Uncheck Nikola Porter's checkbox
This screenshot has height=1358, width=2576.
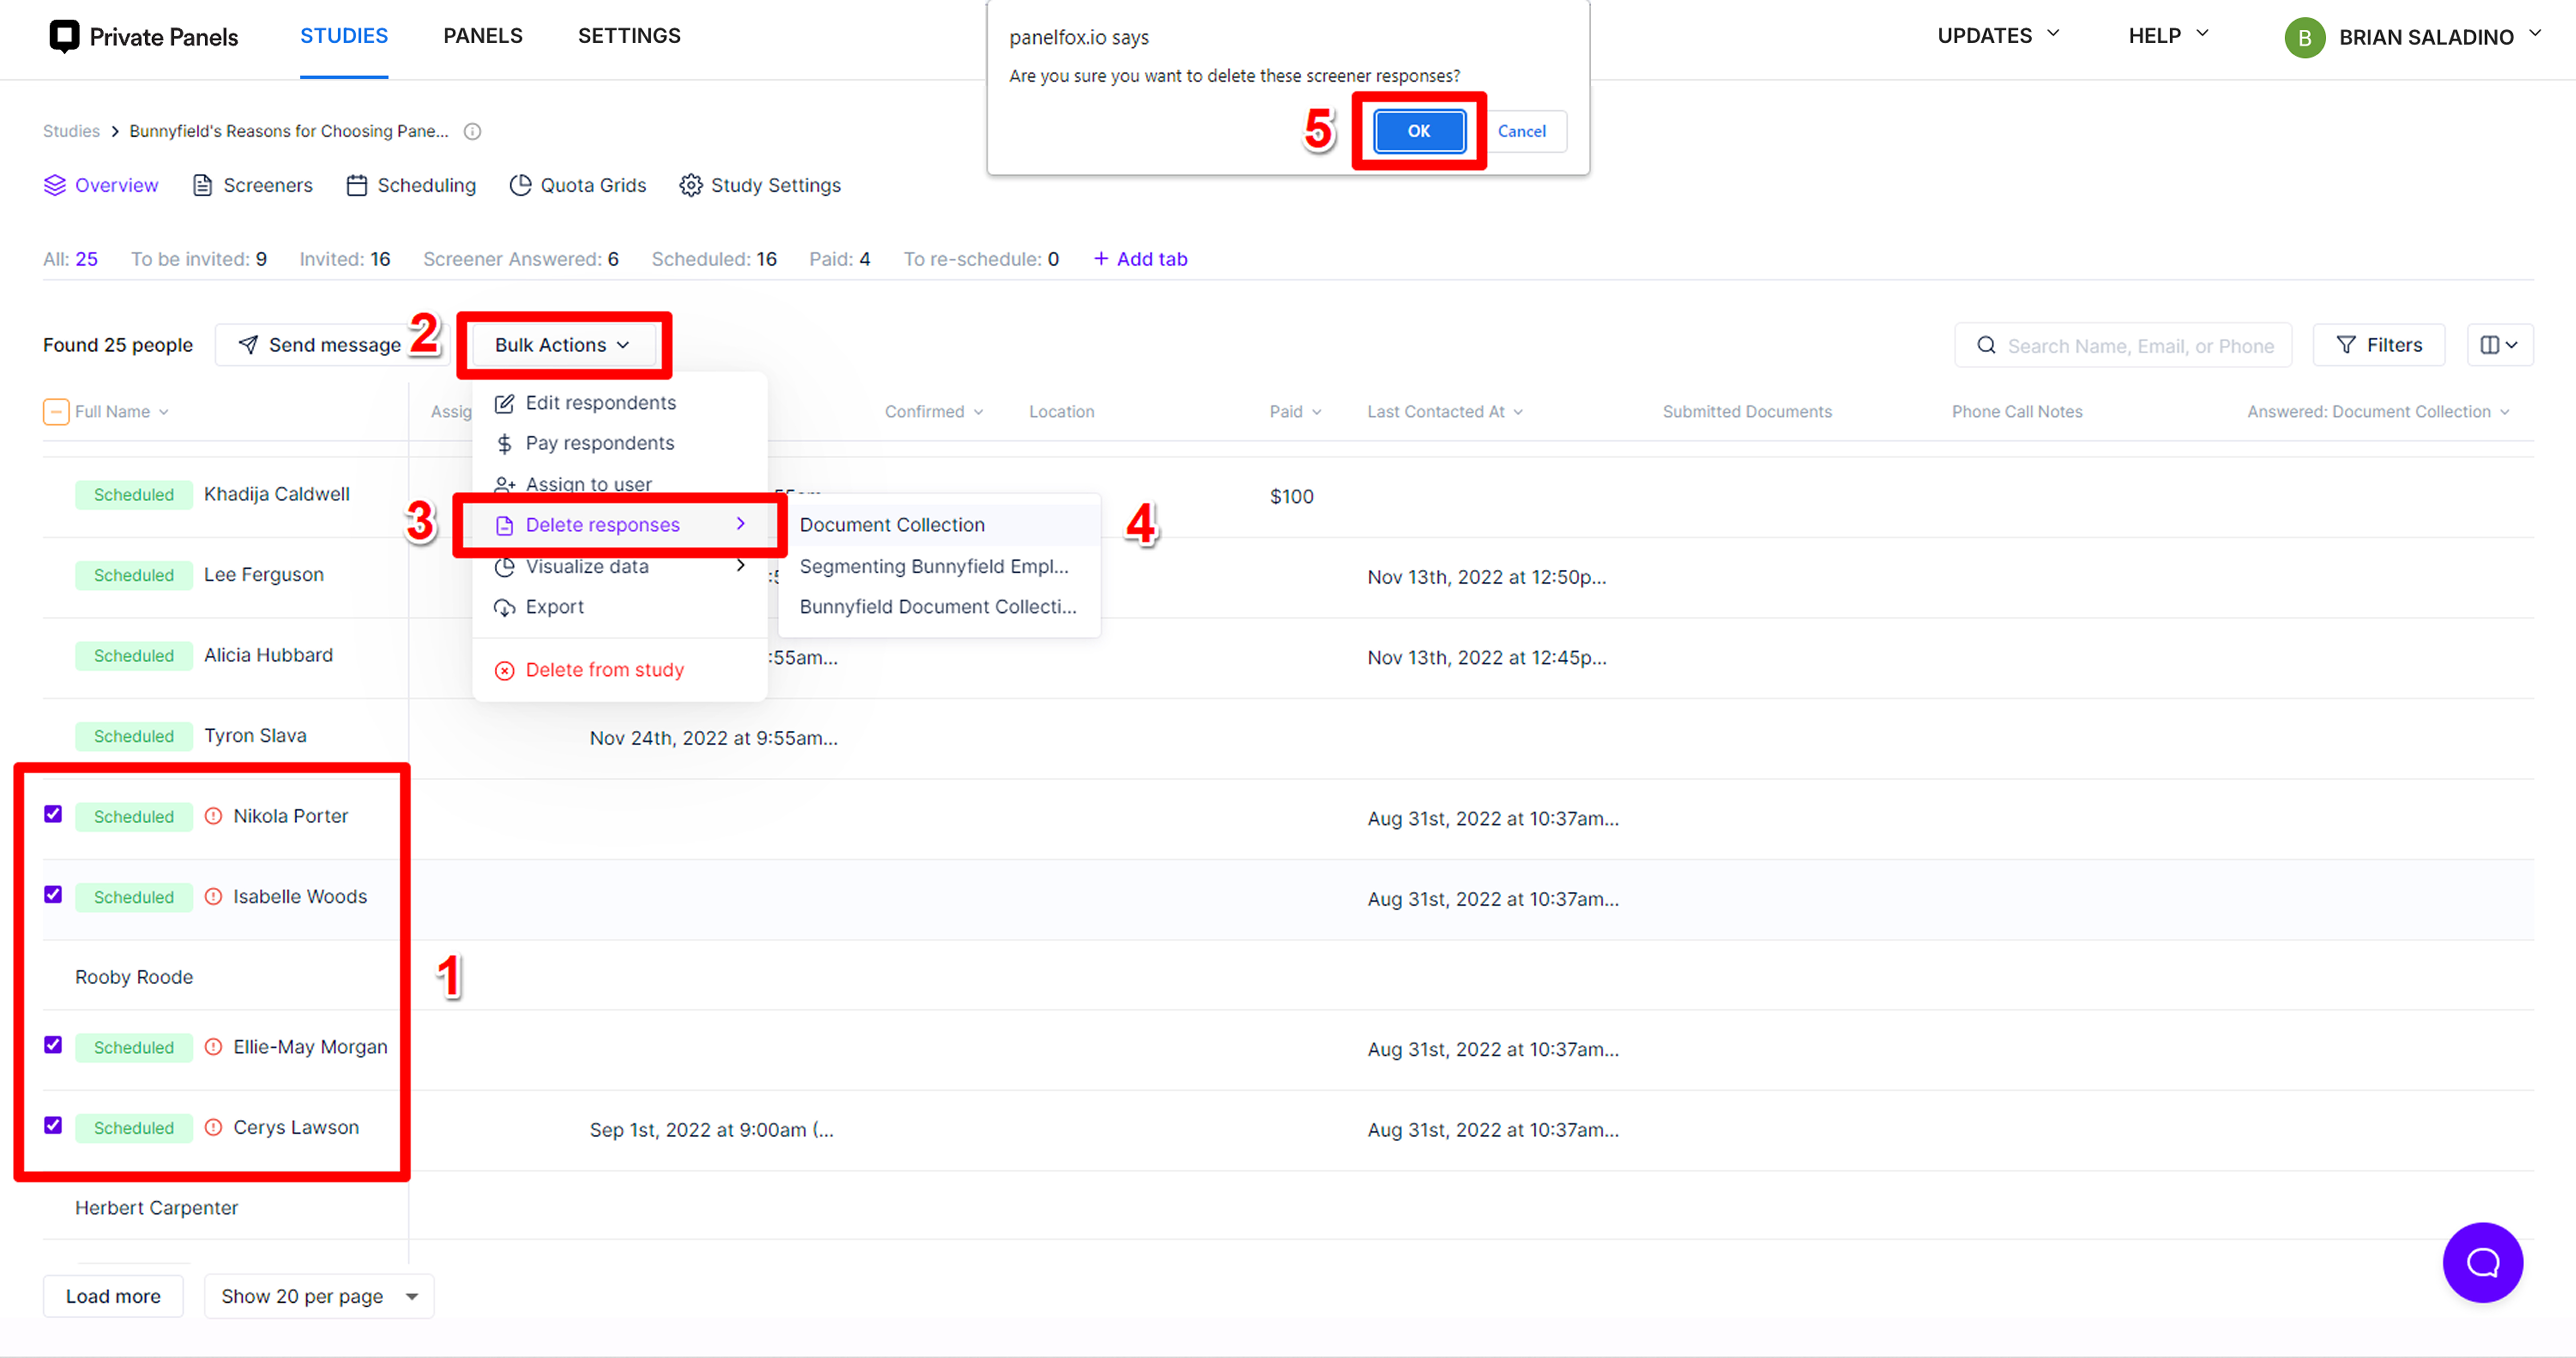point(53,814)
